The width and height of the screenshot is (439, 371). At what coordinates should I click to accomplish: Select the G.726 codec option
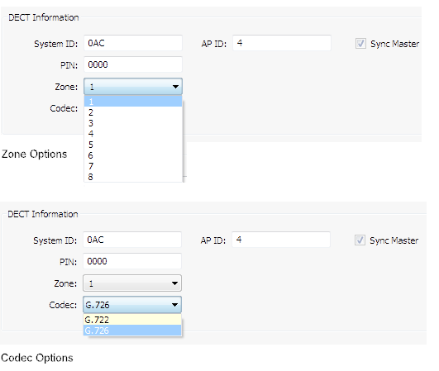(x=132, y=331)
